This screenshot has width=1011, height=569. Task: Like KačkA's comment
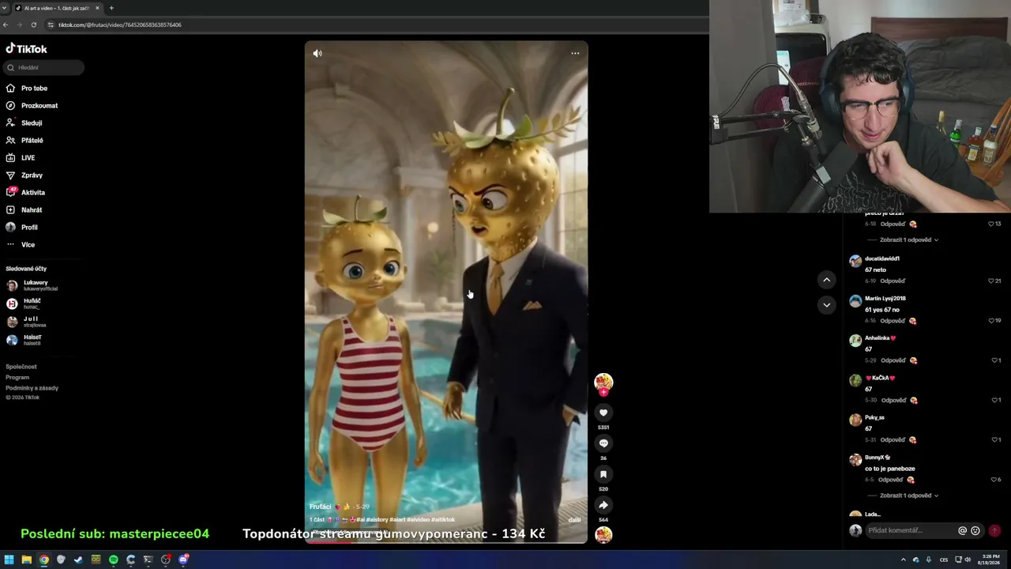pyautogui.click(x=995, y=400)
